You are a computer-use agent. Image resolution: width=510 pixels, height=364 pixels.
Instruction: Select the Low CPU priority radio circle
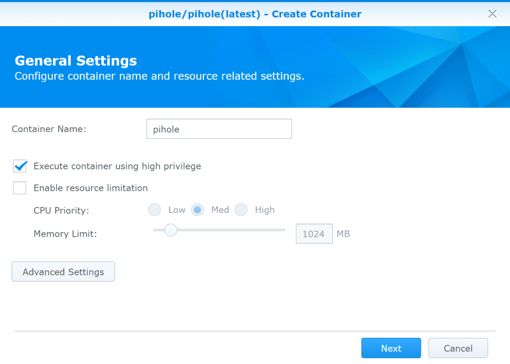[x=154, y=210]
